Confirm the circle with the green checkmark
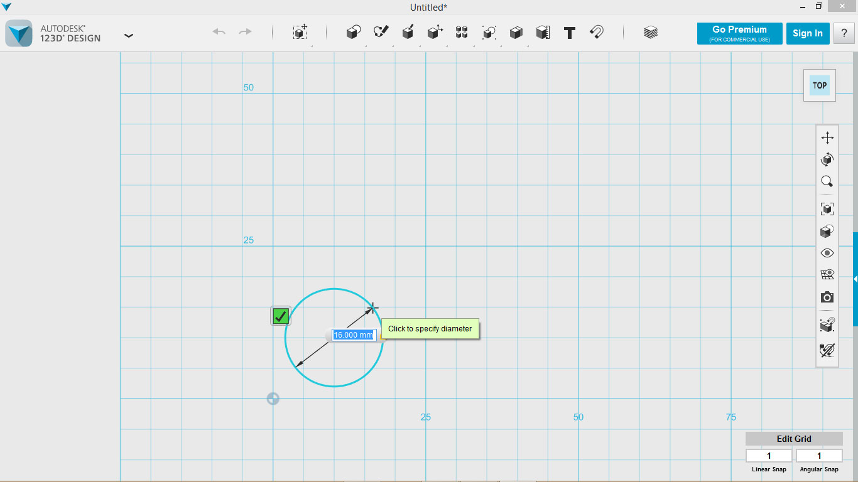Viewport: 858px width, 482px height. coord(280,316)
